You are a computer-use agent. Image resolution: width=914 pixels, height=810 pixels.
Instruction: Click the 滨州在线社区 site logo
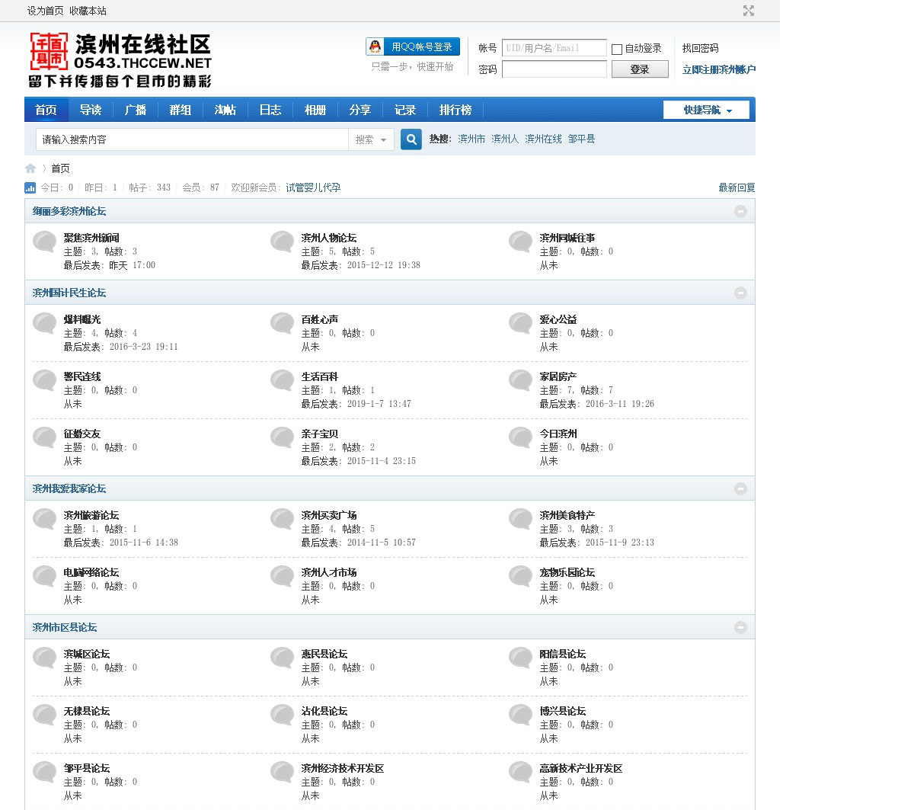[120, 60]
